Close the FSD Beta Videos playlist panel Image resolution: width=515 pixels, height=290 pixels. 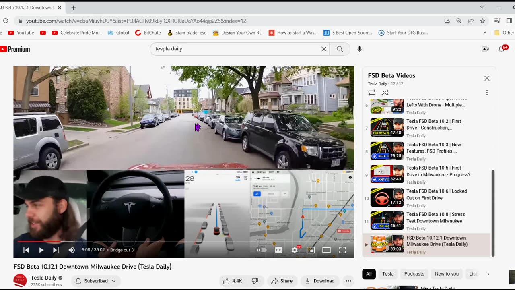[487, 79]
